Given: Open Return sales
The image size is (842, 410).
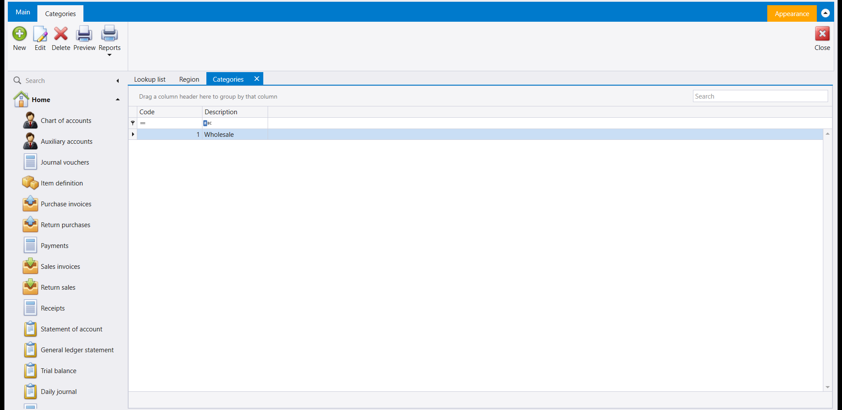Looking at the screenshot, I should (x=58, y=288).
